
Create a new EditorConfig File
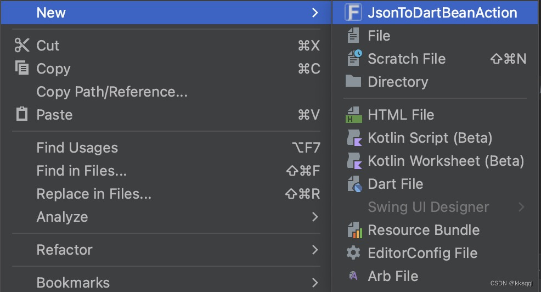tap(435, 253)
